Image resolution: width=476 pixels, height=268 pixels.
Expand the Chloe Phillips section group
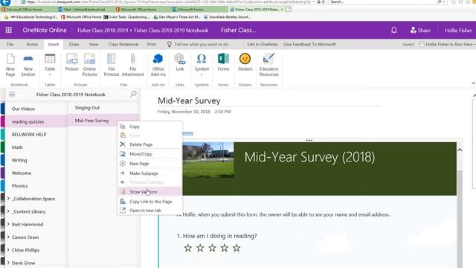pos(8,250)
